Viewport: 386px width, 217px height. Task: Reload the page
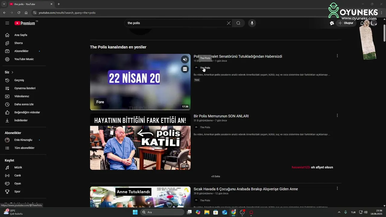[x=19, y=13]
